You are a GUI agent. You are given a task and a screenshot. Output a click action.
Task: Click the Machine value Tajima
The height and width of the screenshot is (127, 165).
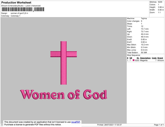point(144,18)
